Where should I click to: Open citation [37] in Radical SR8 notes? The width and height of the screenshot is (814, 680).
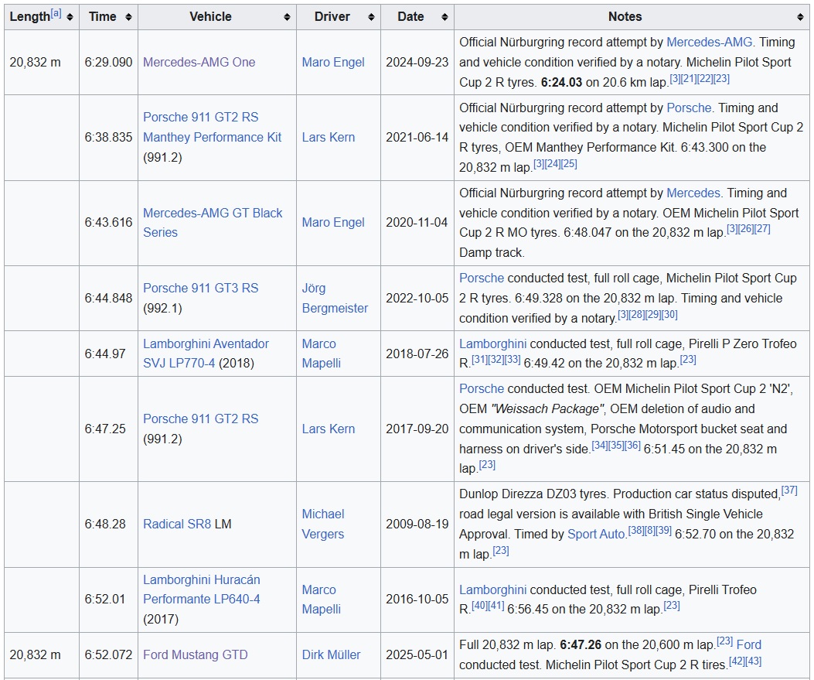pyautogui.click(x=789, y=490)
